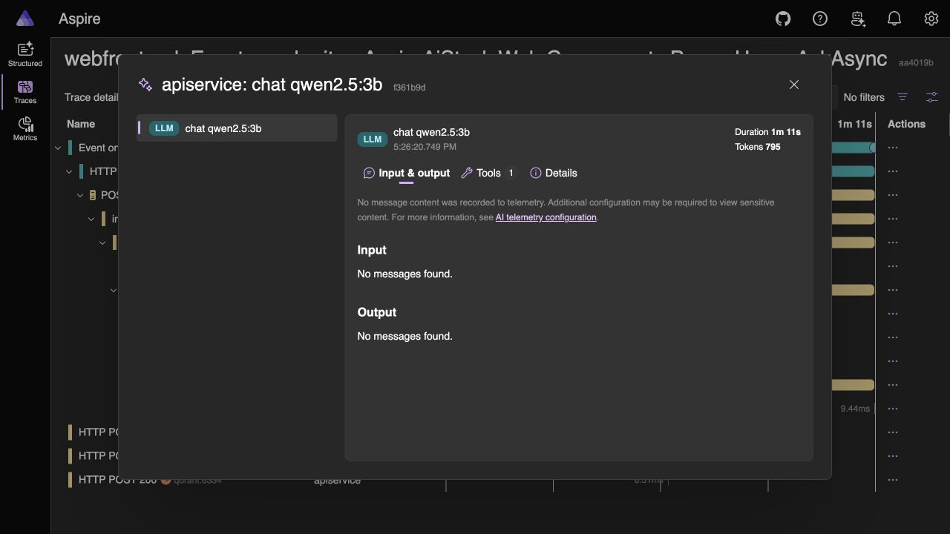
Task: Click the Output heading
Action: pos(377,312)
